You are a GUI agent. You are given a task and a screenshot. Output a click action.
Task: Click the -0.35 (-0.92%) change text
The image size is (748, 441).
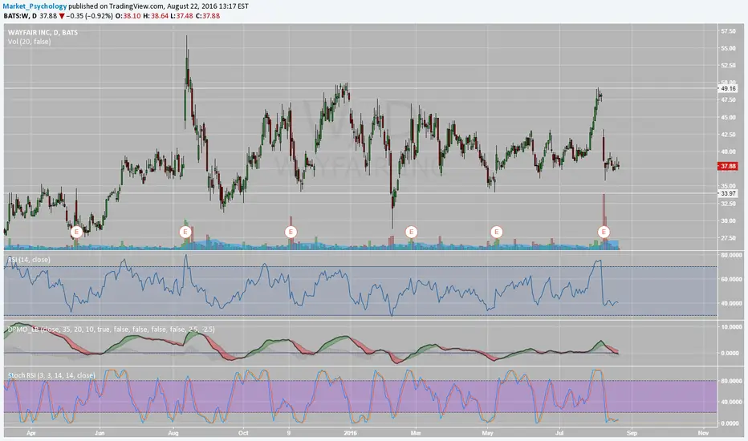[x=89, y=16]
